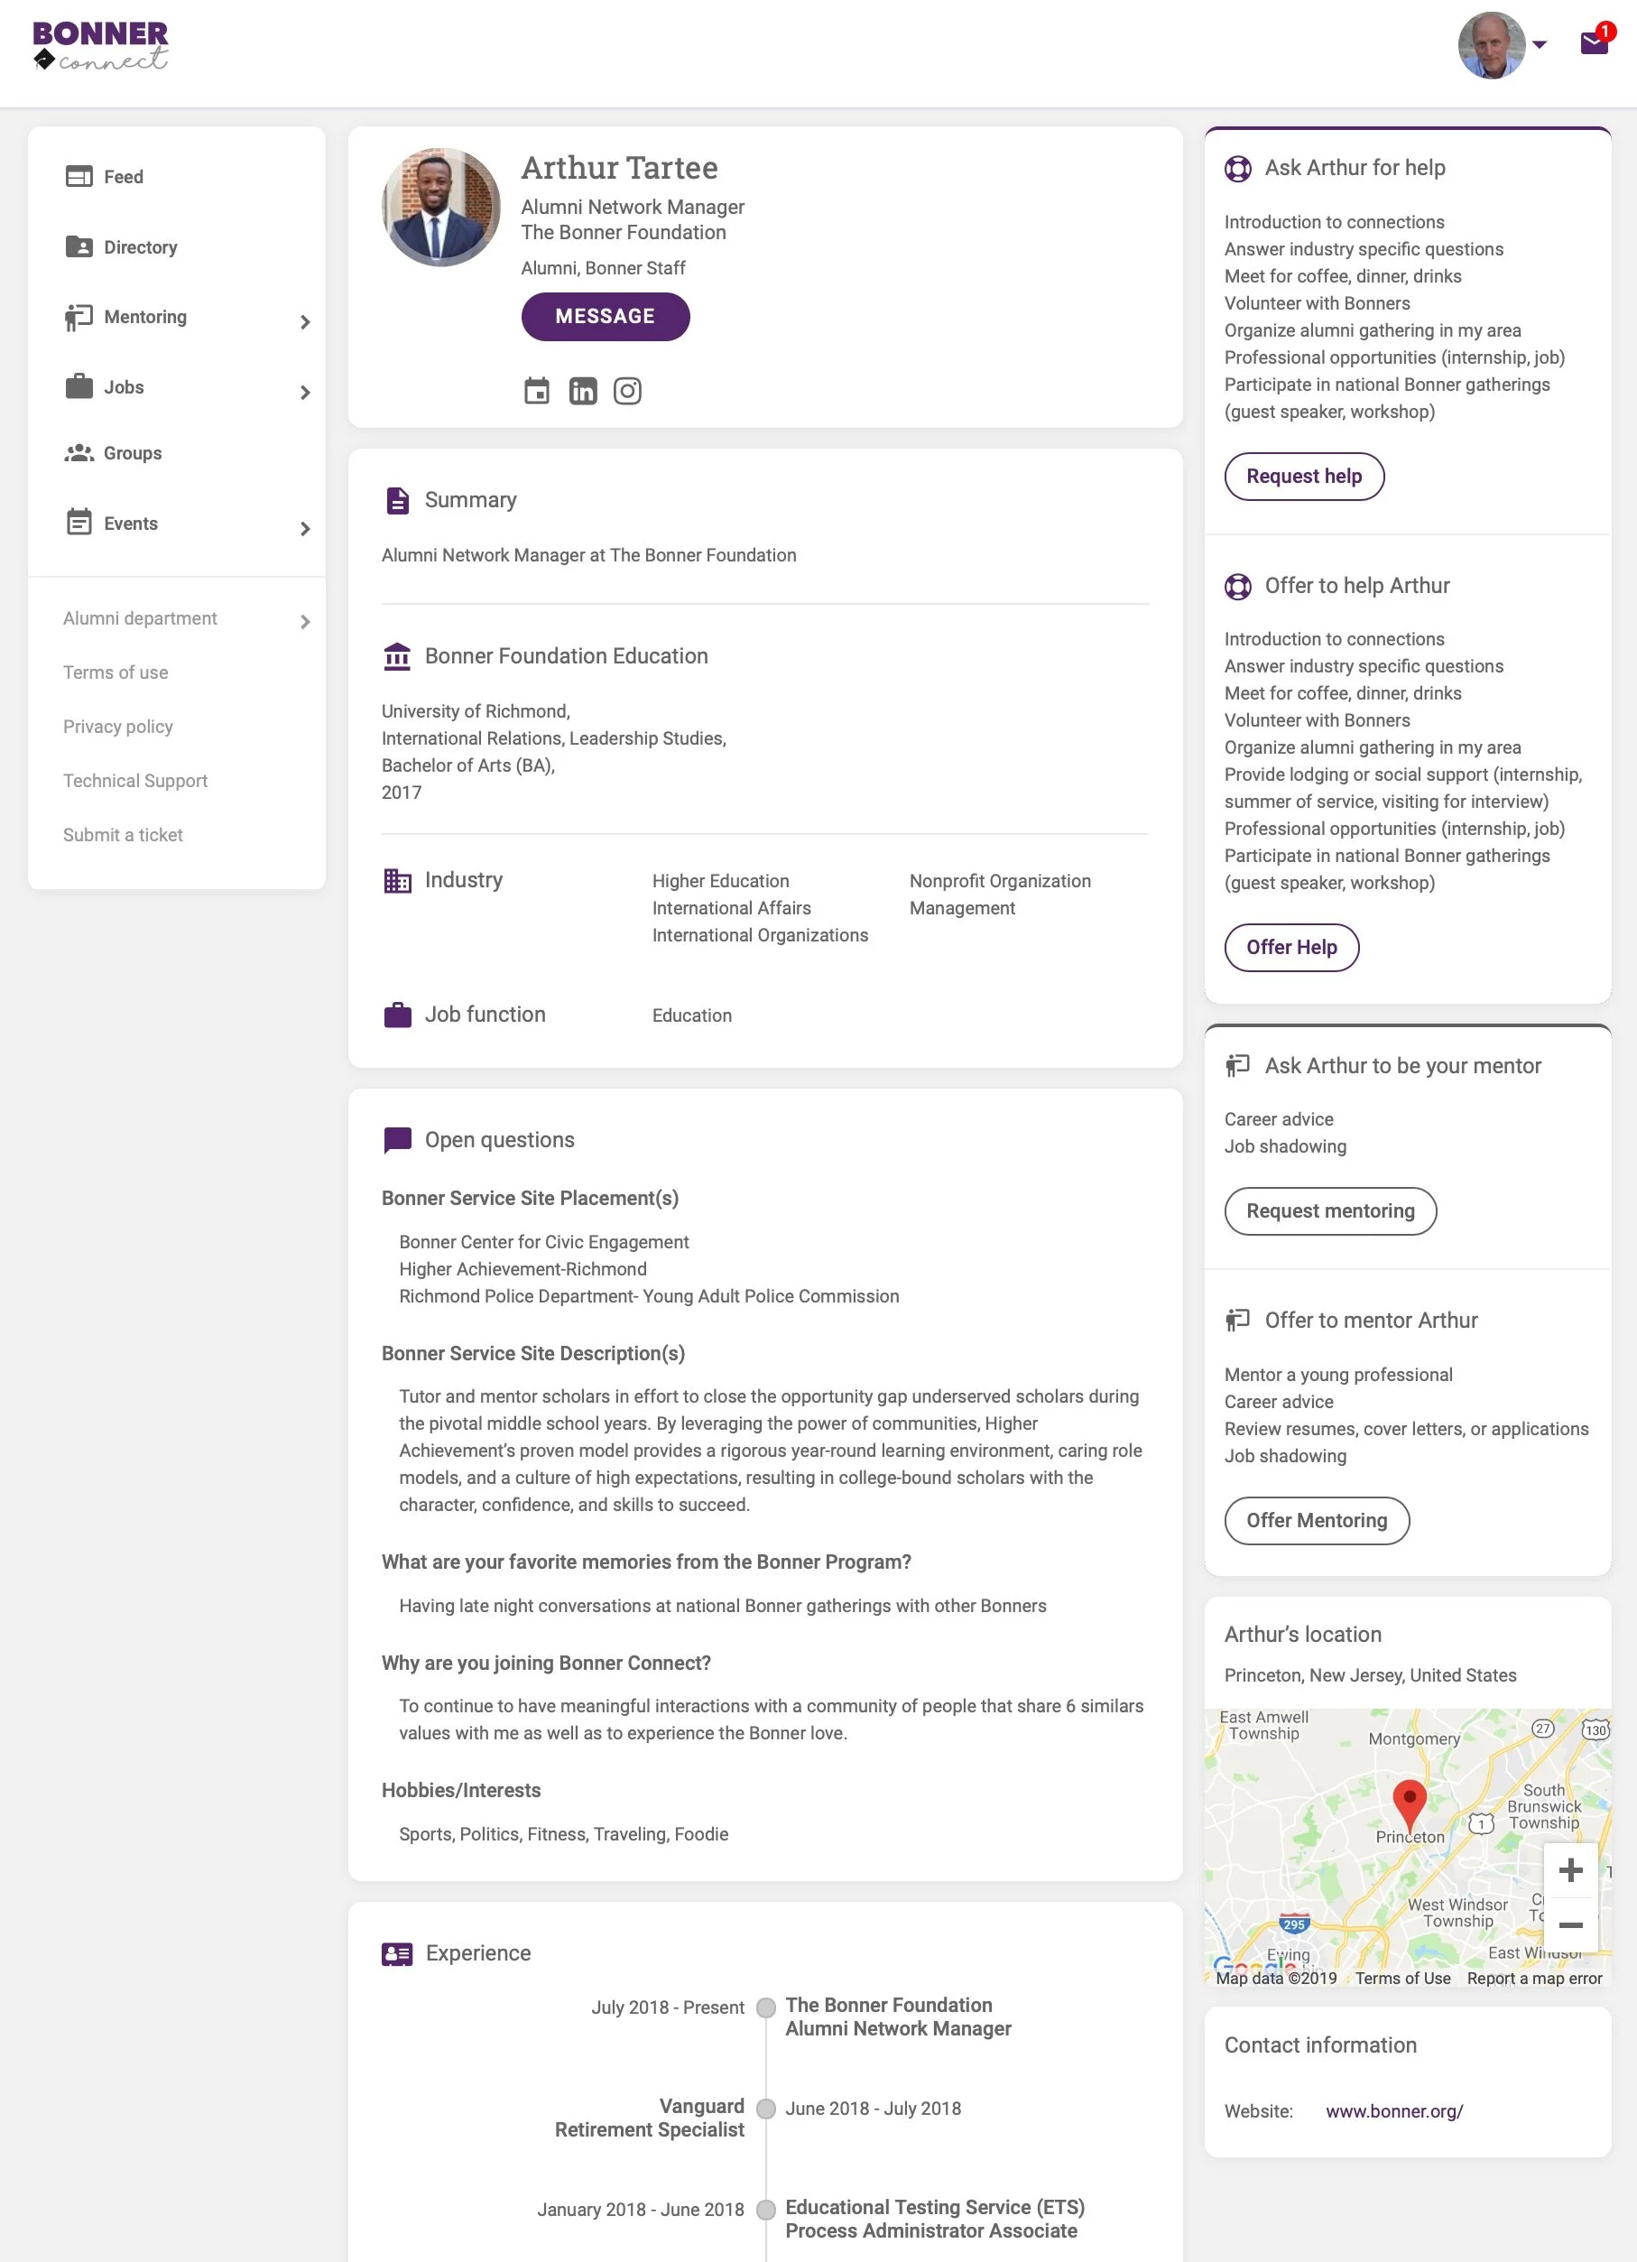The height and width of the screenshot is (2262, 1637).
Task: Zoom in the map with plus button
Action: click(x=1570, y=1870)
